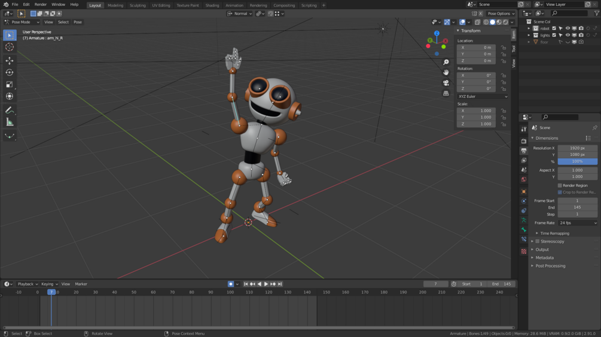Open the Tool properties tab (wrench icon)
Viewport: 601px width, 337px height.
pyautogui.click(x=524, y=129)
